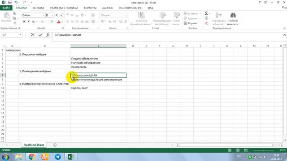
Task: Click the Sort and Filter icon
Action: coord(218,15)
